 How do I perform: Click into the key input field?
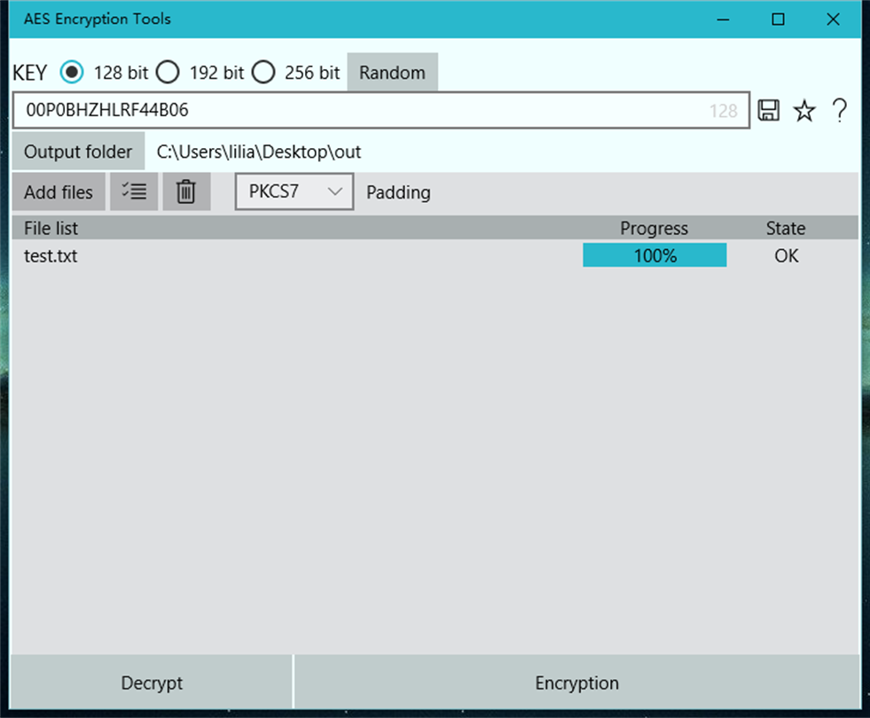381,110
